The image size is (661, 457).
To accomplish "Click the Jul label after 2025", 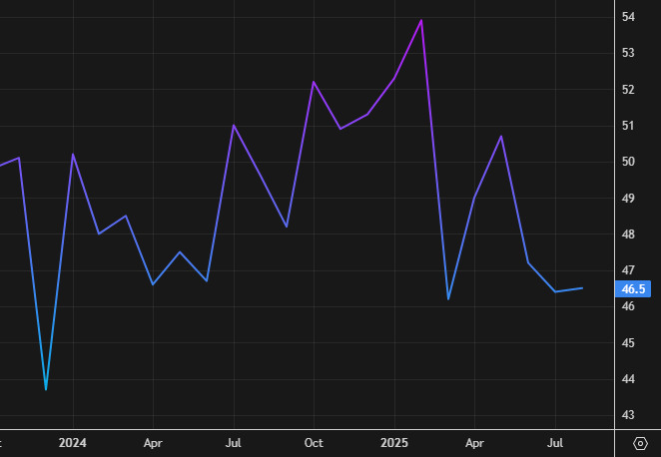I will tap(555, 443).
